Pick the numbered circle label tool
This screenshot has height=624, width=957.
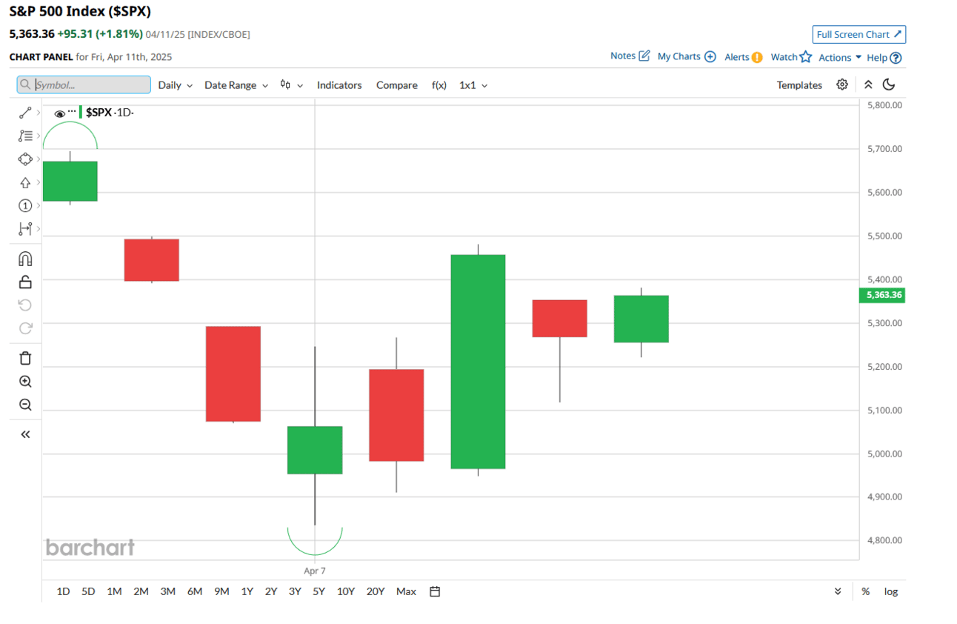[25, 205]
